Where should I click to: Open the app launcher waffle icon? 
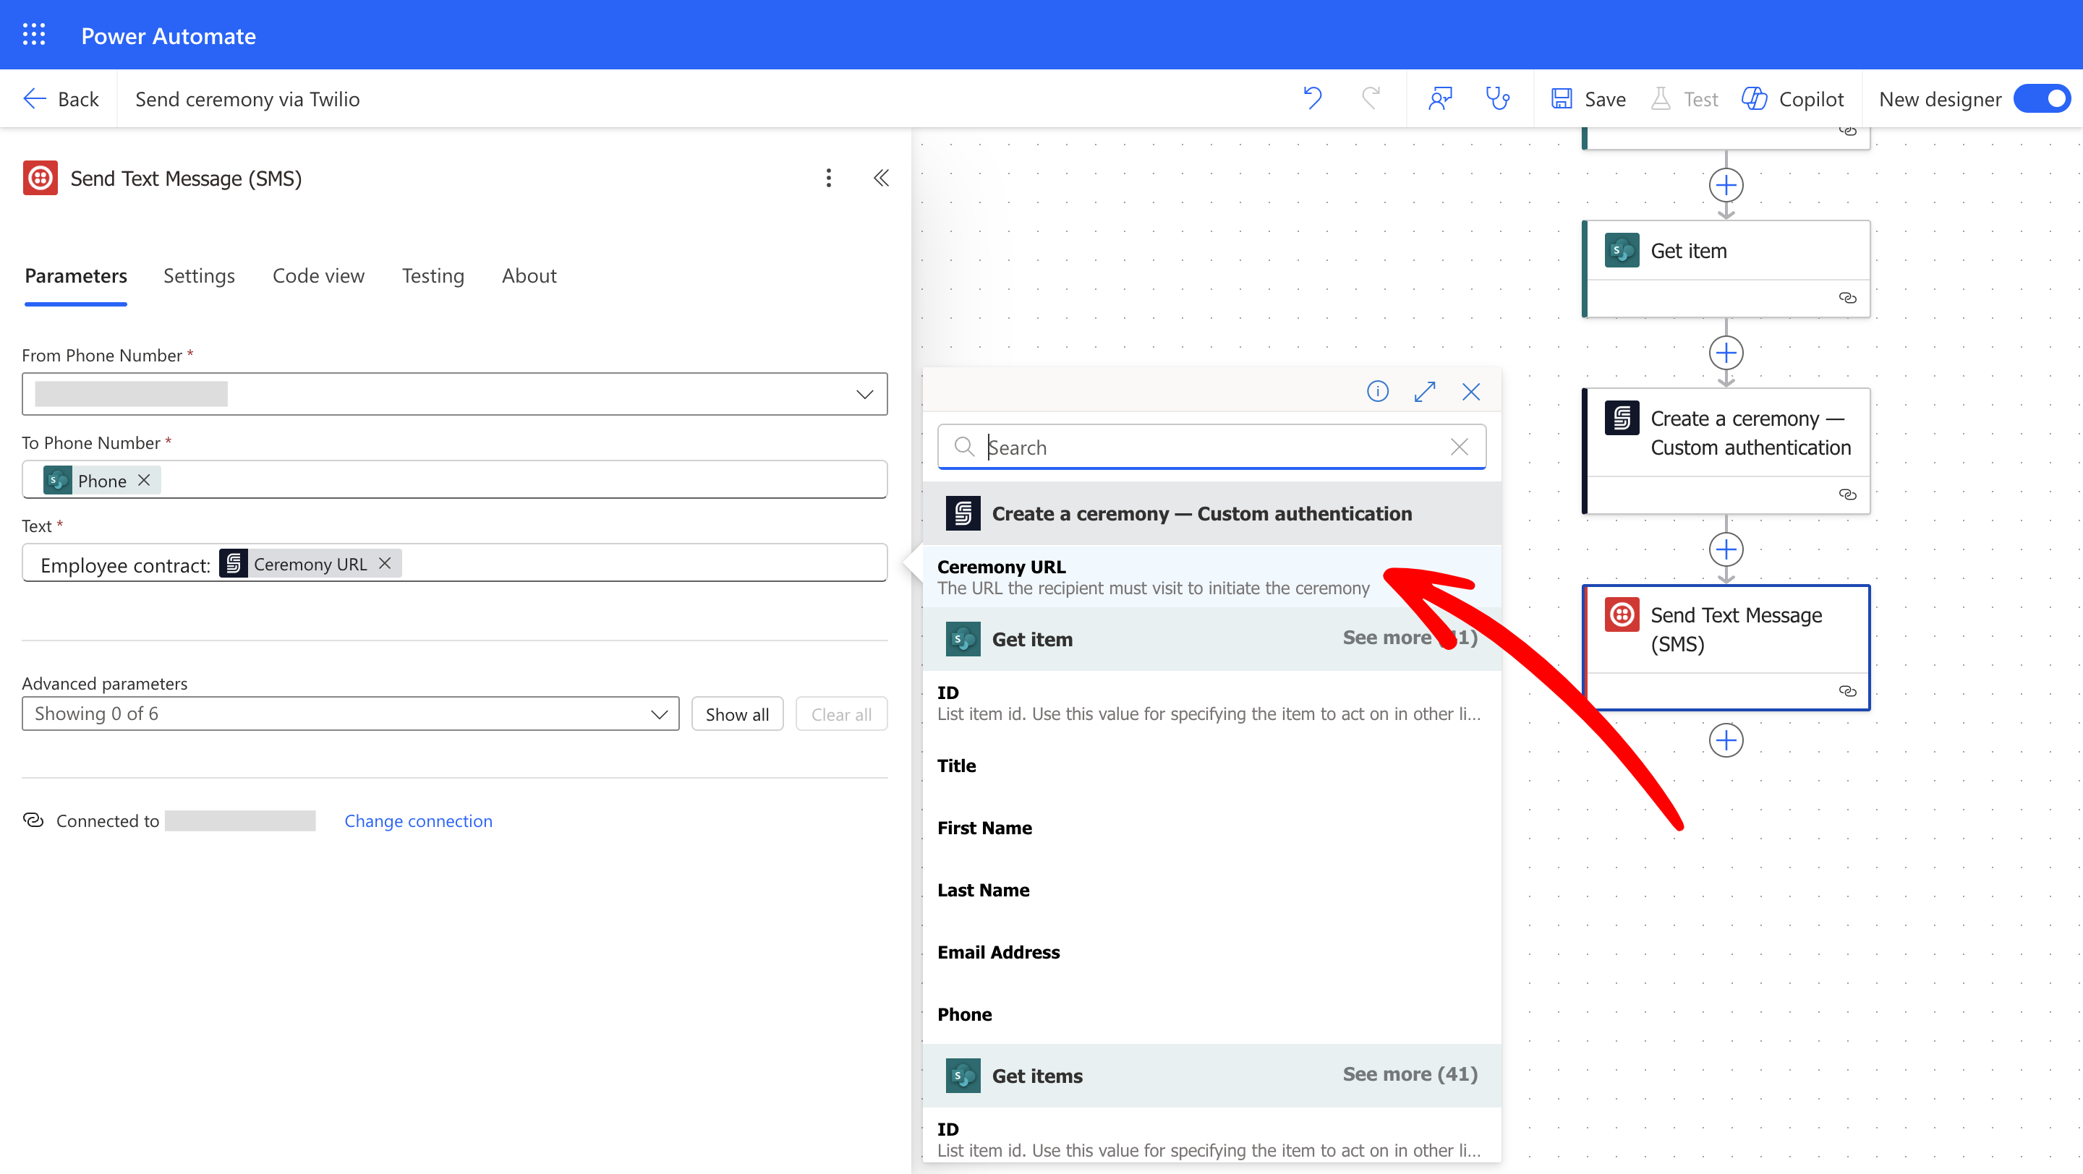pyautogui.click(x=34, y=35)
